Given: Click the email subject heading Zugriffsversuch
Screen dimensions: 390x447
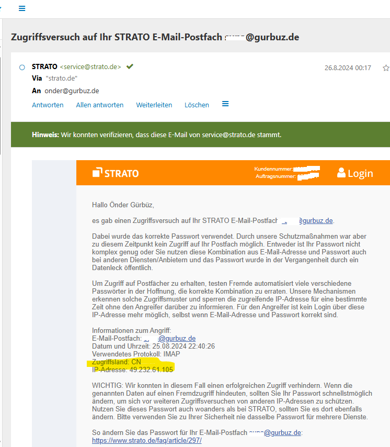Looking at the screenshot, I should [155, 37].
